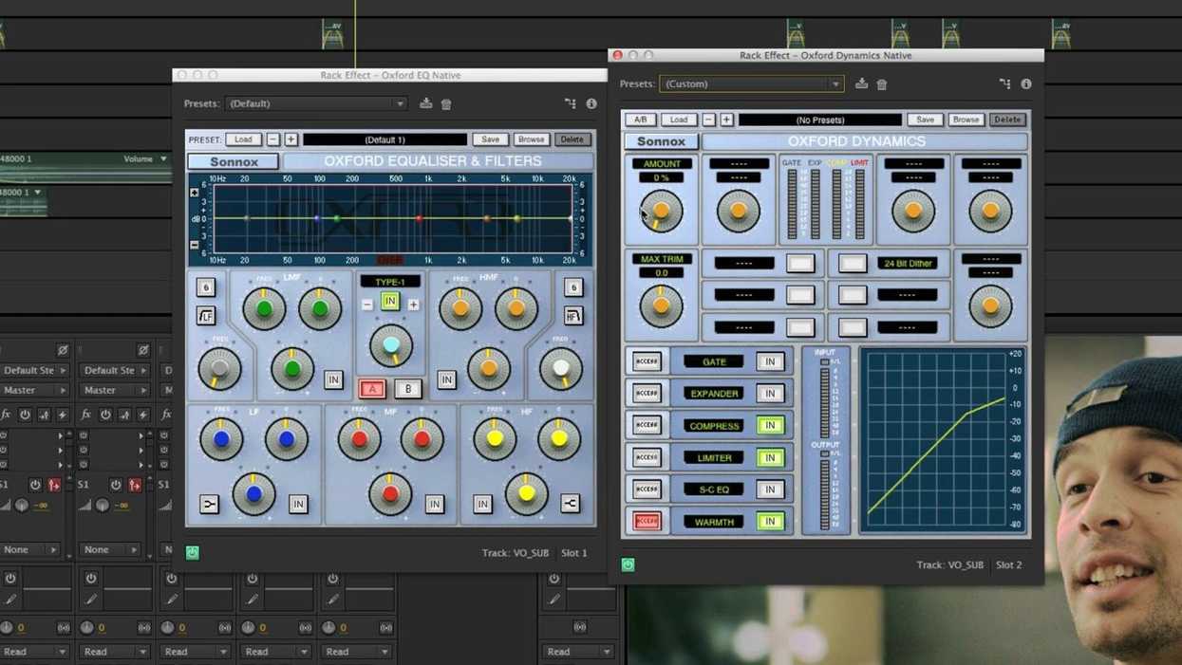Enable the LF low-cut filter button in EQ
Image resolution: width=1182 pixels, height=665 pixels.
tap(206, 316)
